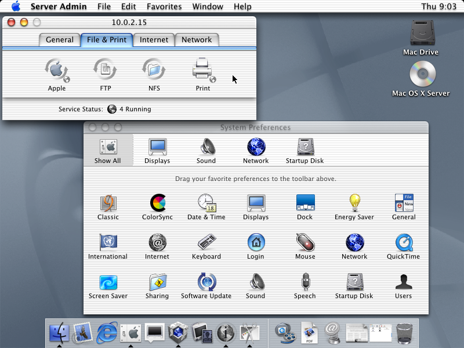Click the Service Status globe icon
The height and width of the screenshot is (348, 464).
(112, 109)
